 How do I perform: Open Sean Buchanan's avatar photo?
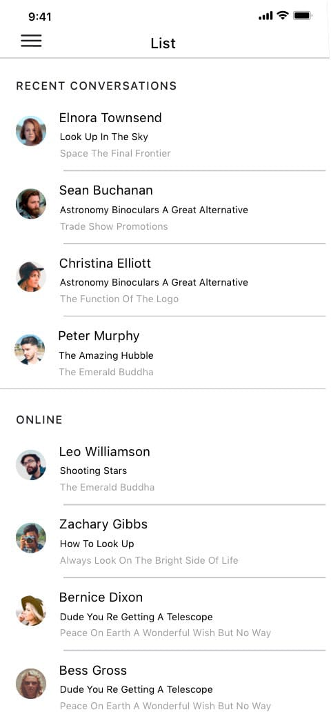click(31, 204)
